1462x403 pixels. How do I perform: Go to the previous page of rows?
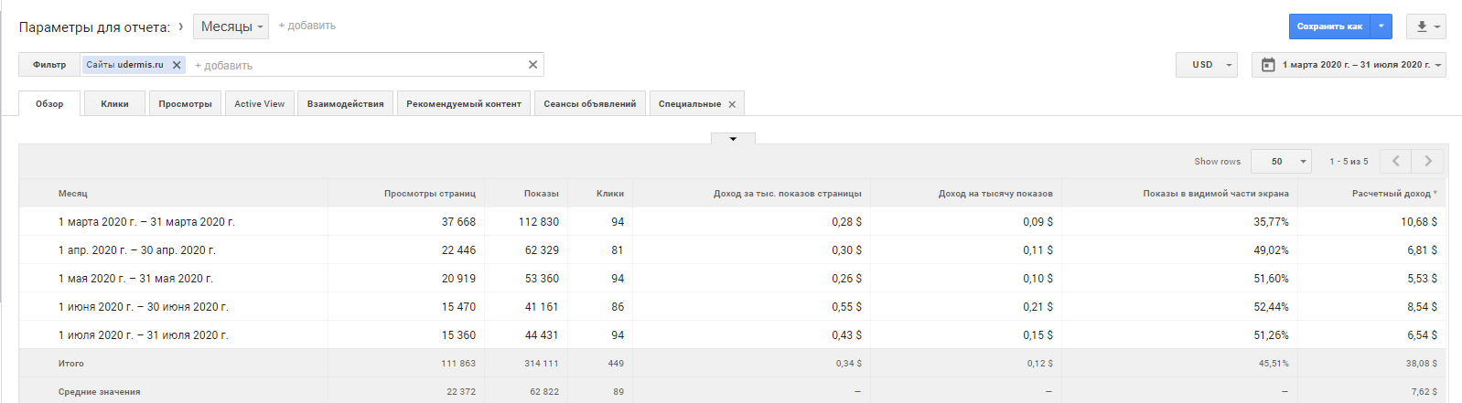[1395, 161]
